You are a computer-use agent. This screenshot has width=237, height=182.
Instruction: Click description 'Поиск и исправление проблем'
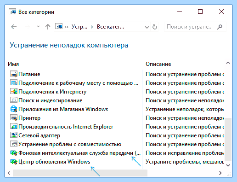point(185,153)
